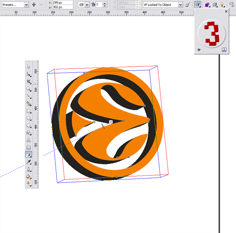Switch to rotation values entry mode
Image resolution: width=236 pixels, height=233 pixels.
[x=224, y=50]
